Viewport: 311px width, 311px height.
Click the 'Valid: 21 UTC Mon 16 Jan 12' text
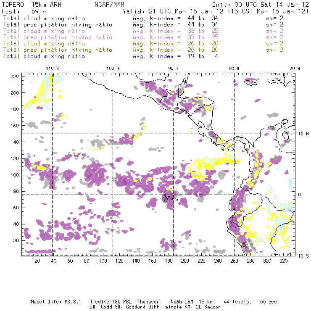[x=173, y=11]
